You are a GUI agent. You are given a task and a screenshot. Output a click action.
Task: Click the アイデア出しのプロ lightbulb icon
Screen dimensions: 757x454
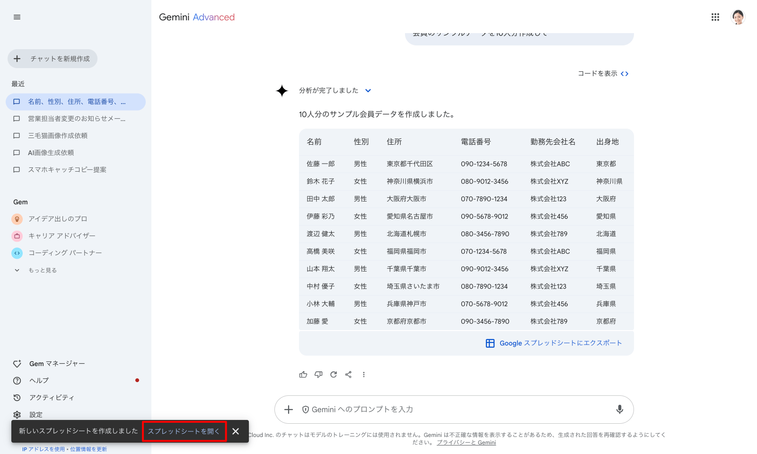tap(17, 219)
